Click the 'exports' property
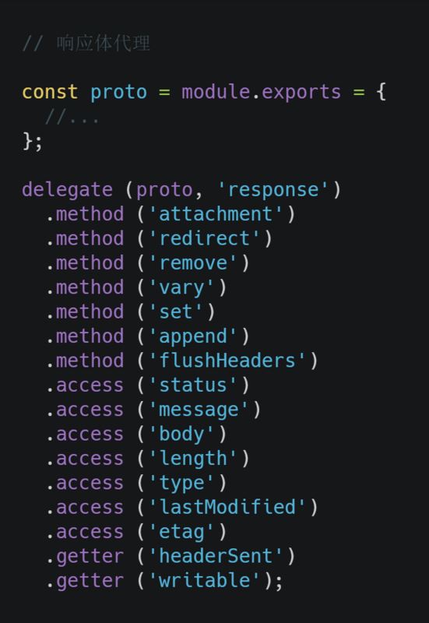429x623 pixels. point(301,92)
